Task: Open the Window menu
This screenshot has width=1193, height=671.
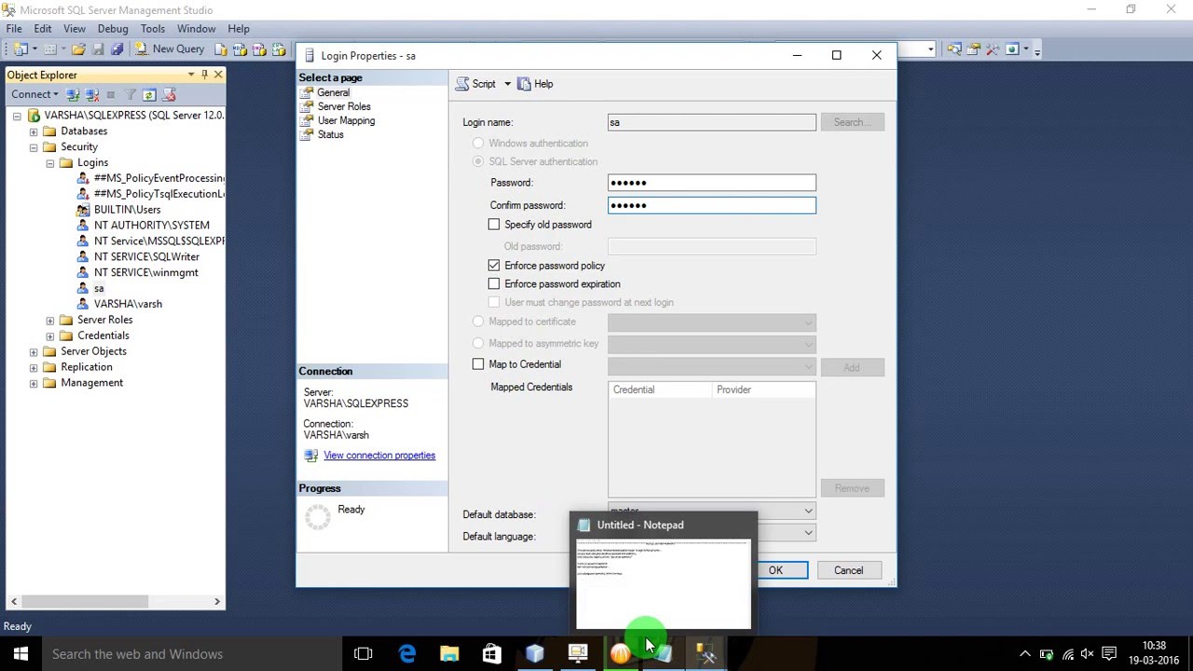Action: point(196,29)
